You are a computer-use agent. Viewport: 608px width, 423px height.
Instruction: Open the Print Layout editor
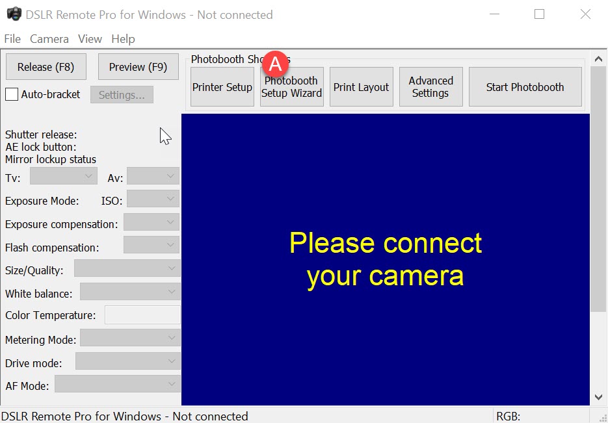[x=361, y=87]
